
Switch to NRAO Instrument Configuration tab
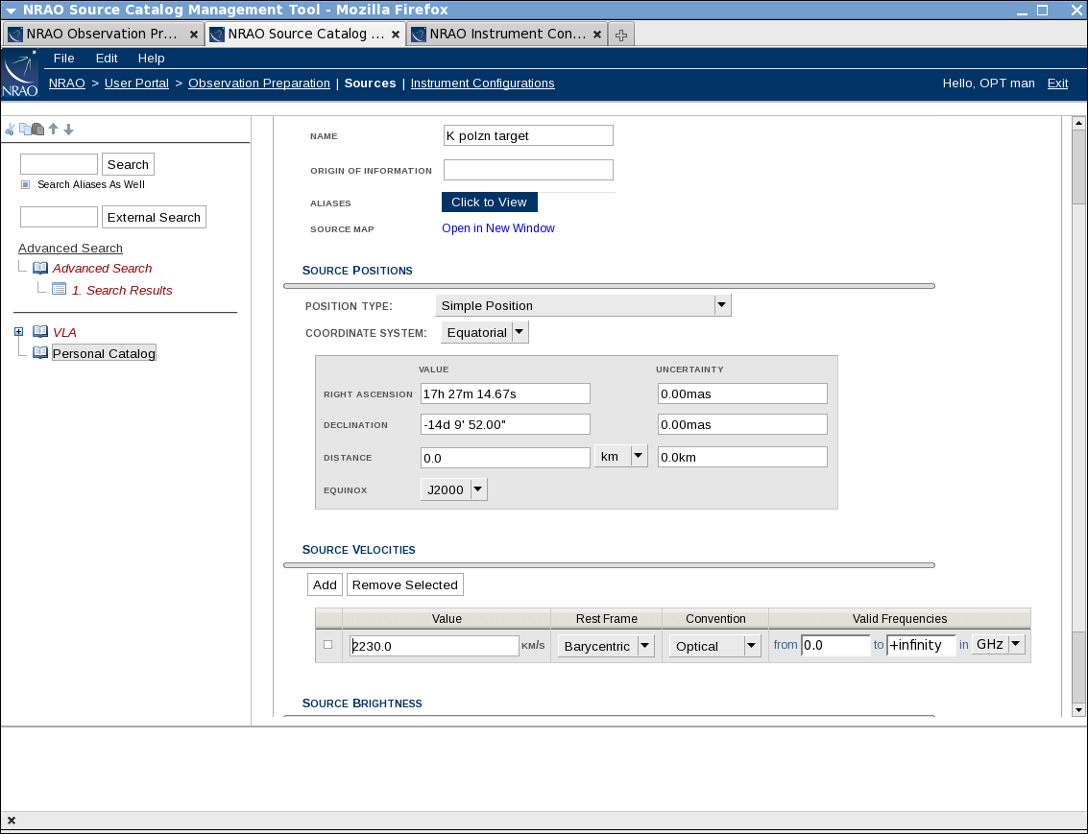click(507, 34)
